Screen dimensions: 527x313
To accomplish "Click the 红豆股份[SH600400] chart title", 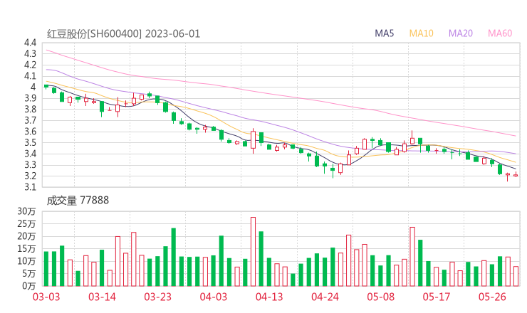I will point(95,33).
